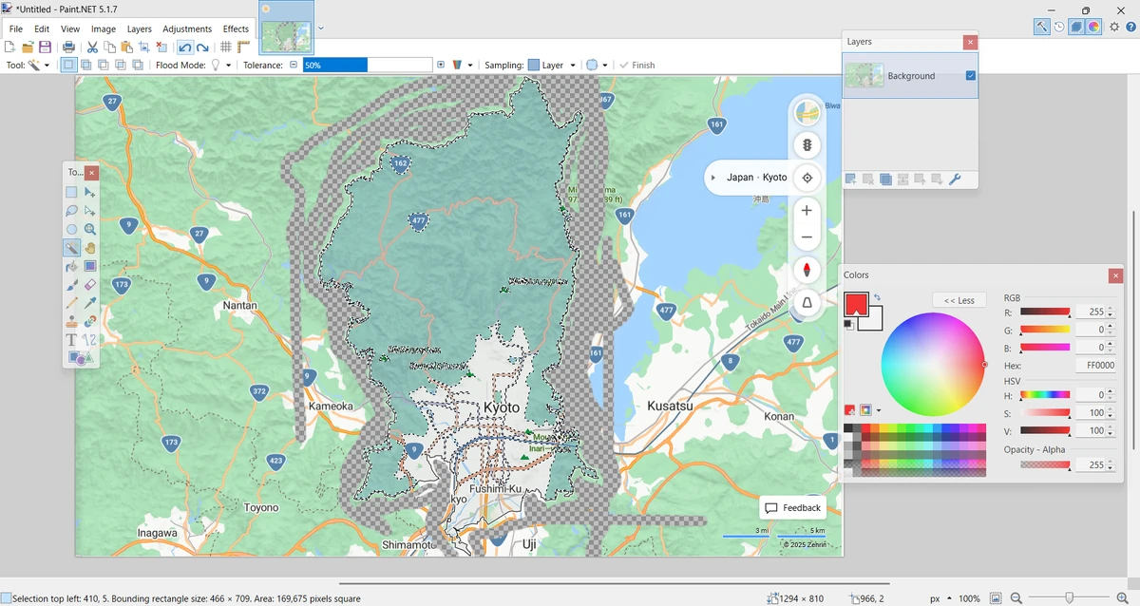Click the Cut scissors icon
Viewport: 1140px width, 606px height.
[92, 47]
